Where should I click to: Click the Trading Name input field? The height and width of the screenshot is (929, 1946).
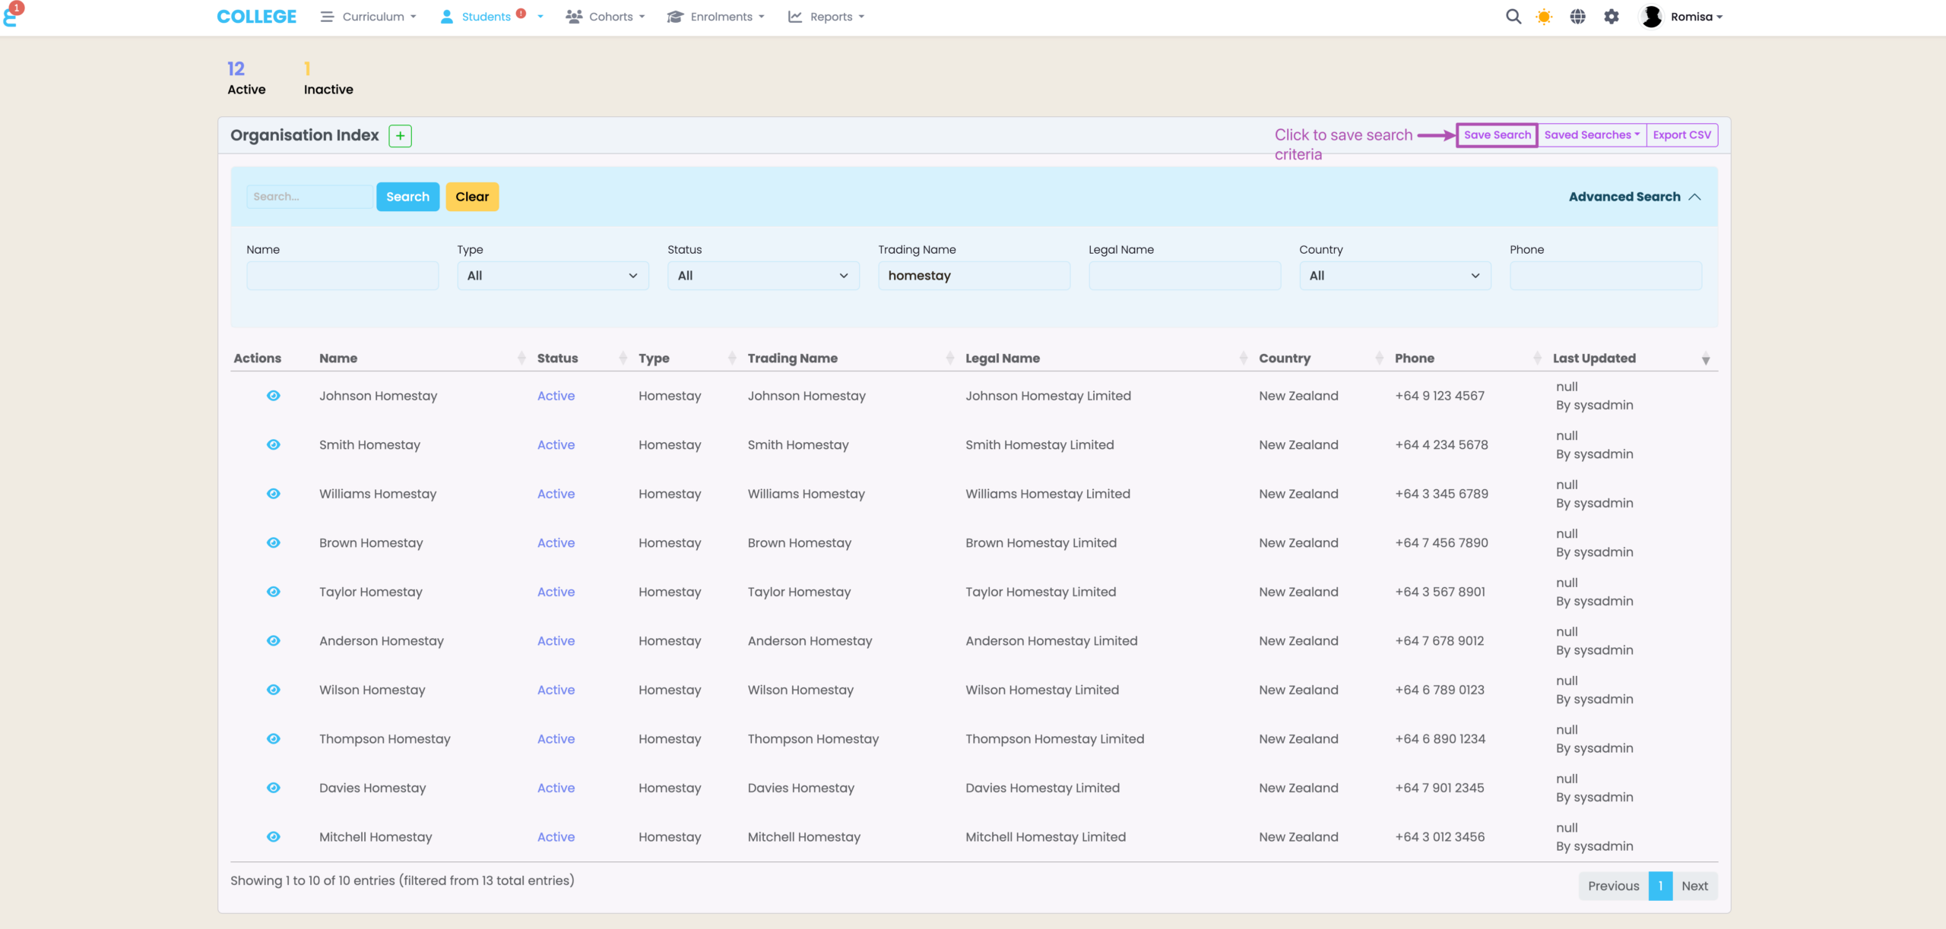click(x=974, y=276)
